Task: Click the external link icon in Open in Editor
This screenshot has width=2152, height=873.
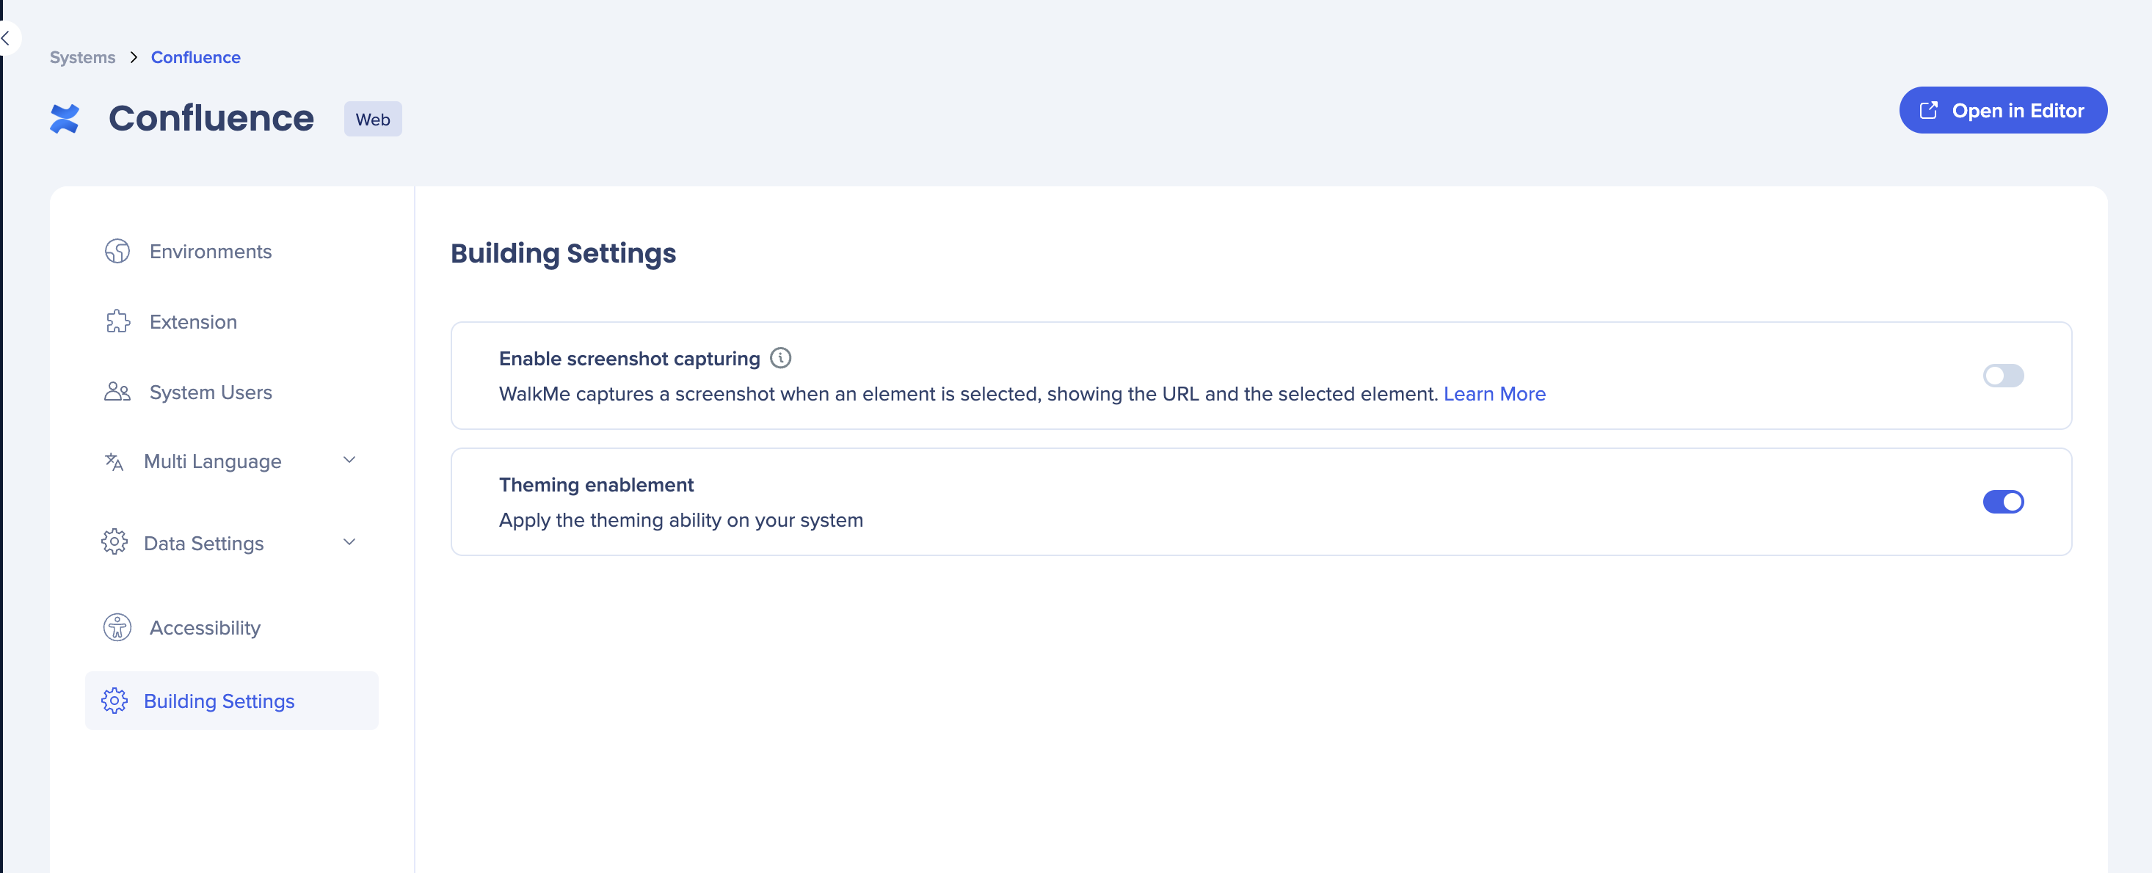Action: [x=1928, y=110]
